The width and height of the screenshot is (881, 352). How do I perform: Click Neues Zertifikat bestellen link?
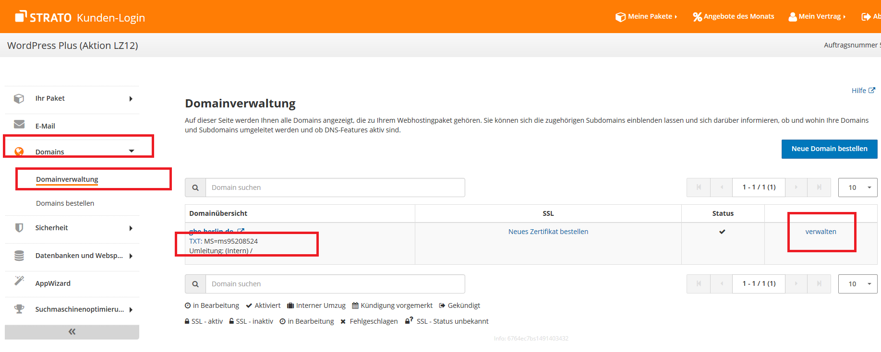(x=548, y=232)
